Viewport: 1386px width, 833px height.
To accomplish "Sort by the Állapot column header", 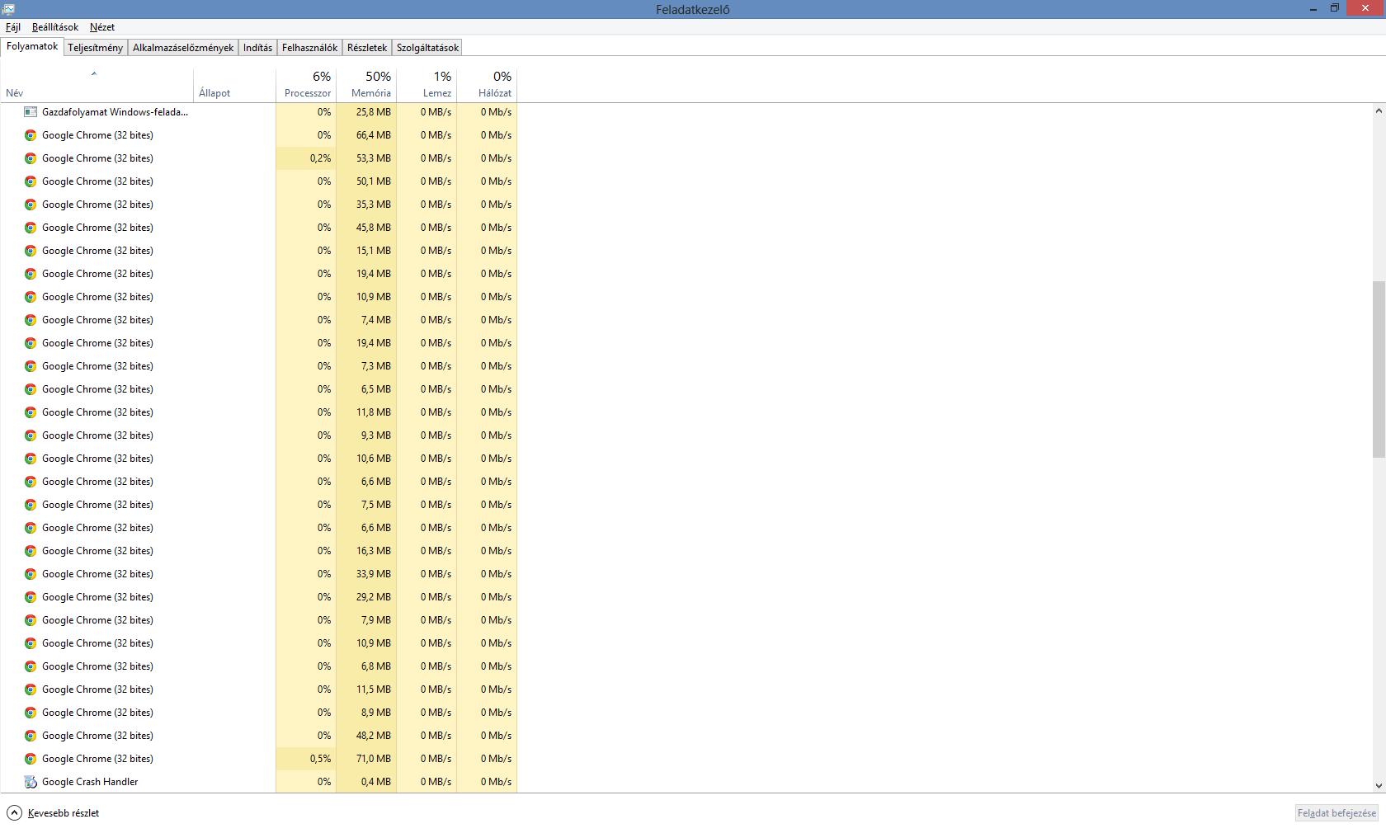I will point(235,85).
